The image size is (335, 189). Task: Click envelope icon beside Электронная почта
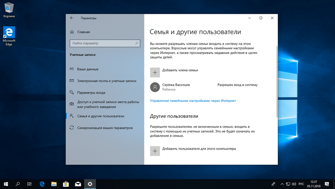click(x=71, y=81)
